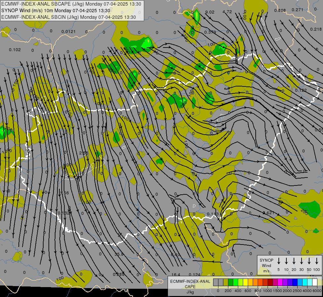Click the SBCIN header line

click(69, 17)
